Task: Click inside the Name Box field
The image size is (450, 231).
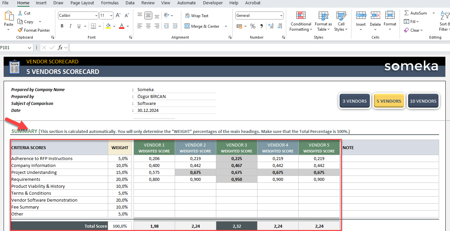Action: click(x=13, y=48)
